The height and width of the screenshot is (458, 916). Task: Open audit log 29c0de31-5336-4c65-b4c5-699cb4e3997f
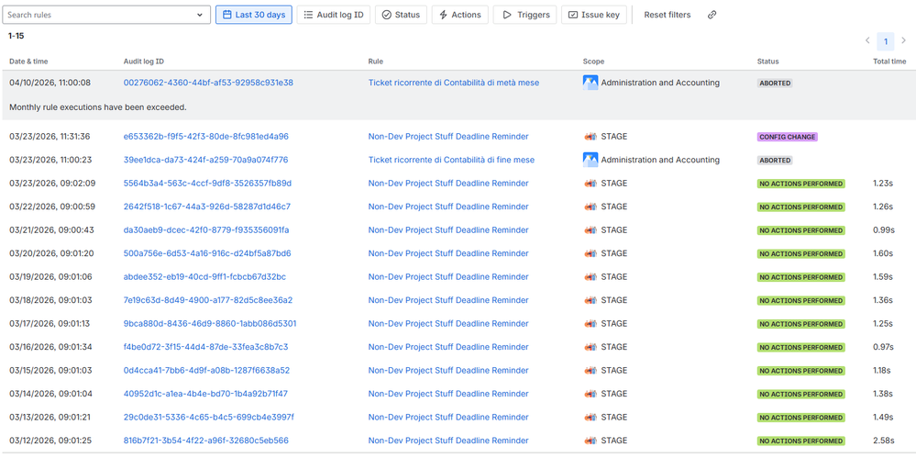(x=208, y=418)
